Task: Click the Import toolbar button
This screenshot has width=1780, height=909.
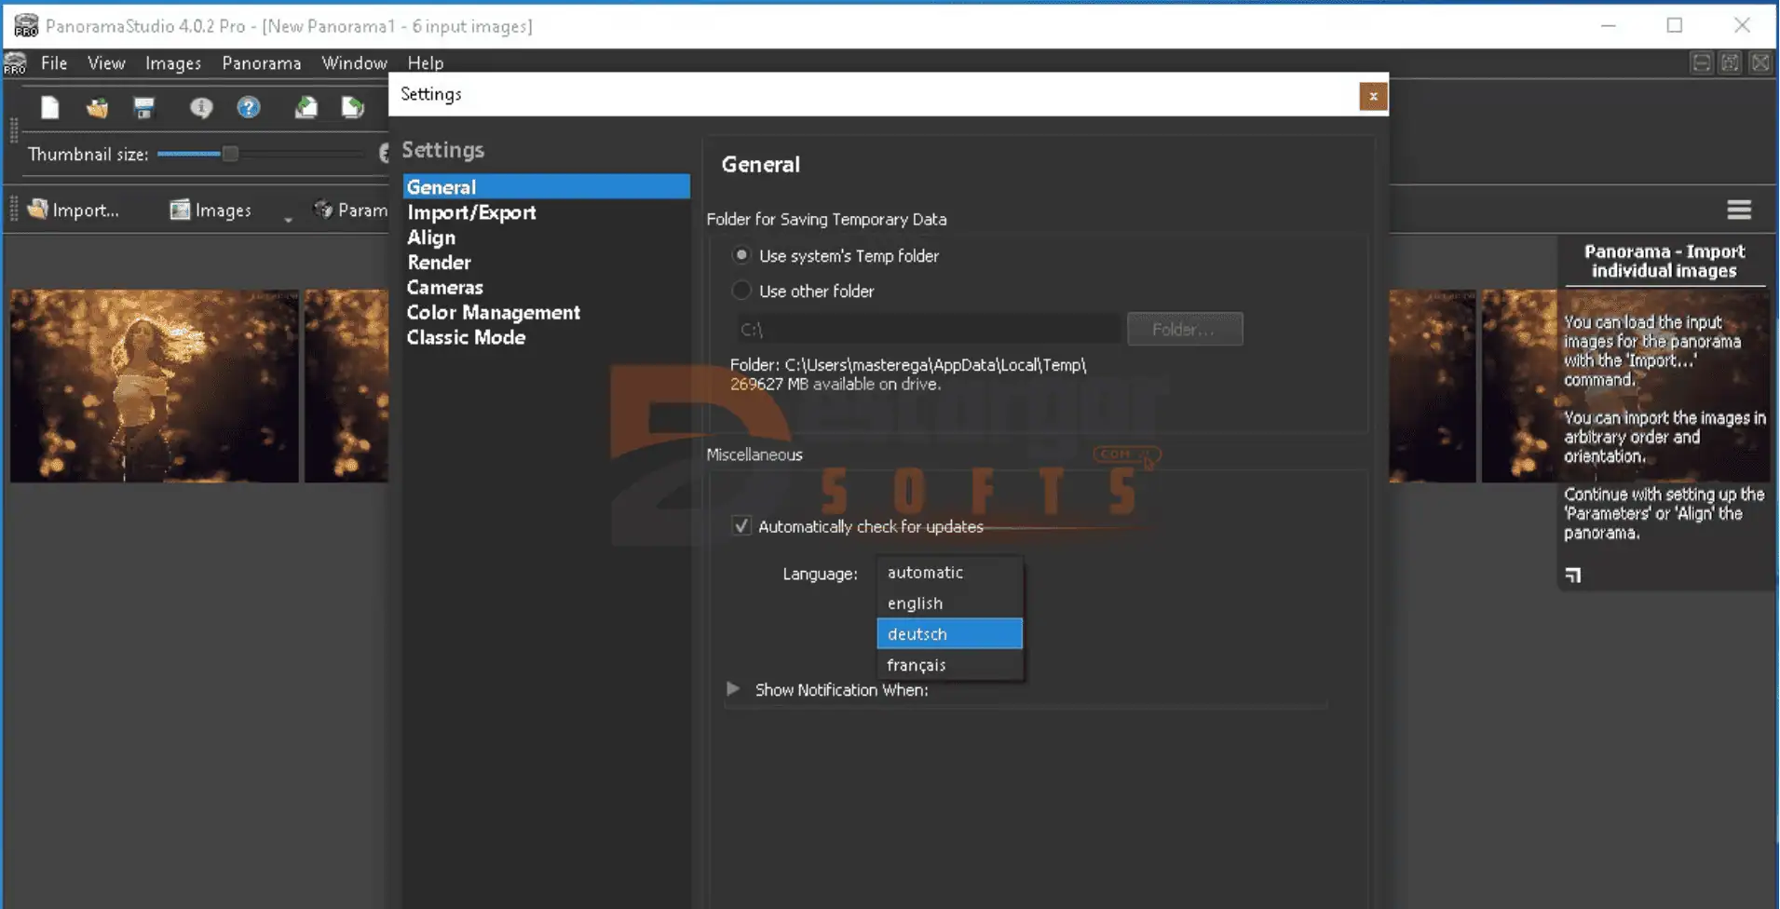Action: tap(75, 210)
